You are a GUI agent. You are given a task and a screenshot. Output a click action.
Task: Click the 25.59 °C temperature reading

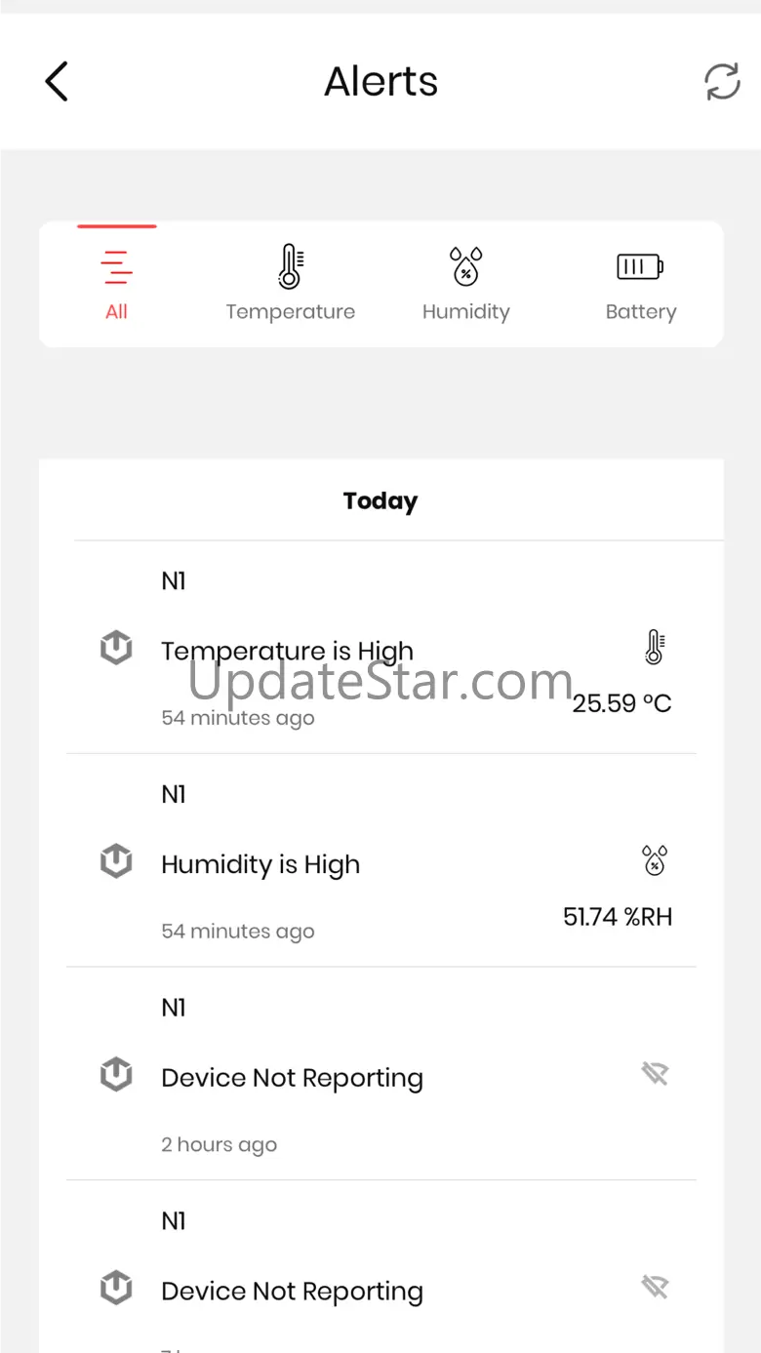[621, 703]
